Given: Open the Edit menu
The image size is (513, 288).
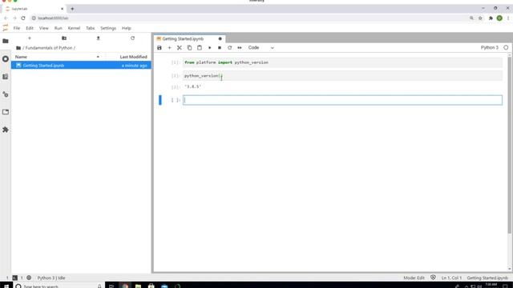Looking at the screenshot, I should [30, 28].
